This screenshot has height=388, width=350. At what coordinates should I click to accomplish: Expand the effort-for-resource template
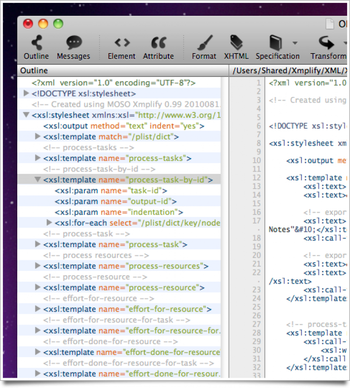coord(37,309)
